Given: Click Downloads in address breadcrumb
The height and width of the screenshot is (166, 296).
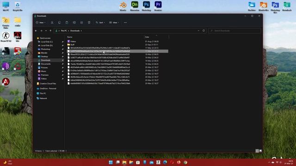Looking at the screenshot, I should coord(75,31).
